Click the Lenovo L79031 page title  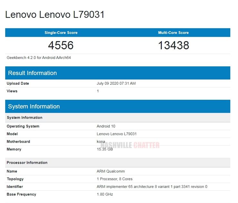pos(55,15)
